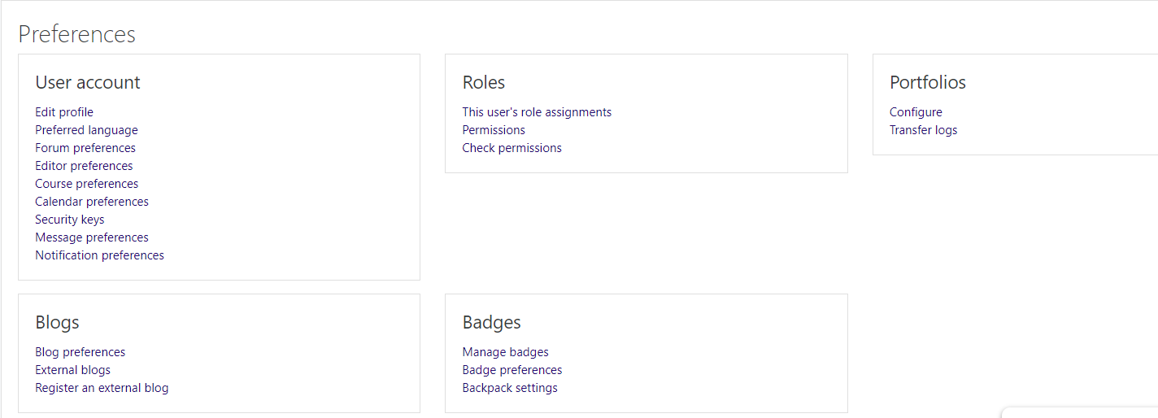1158x418 pixels.
Task: Click Message preferences link
Action: point(92,237)
